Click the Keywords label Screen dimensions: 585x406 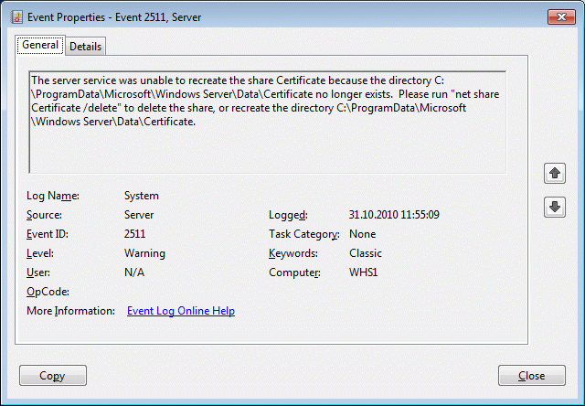293,253
